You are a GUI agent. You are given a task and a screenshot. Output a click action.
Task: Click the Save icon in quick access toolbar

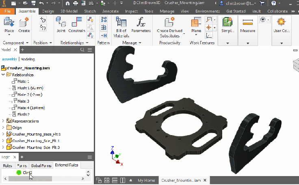(x=33, y=3)
